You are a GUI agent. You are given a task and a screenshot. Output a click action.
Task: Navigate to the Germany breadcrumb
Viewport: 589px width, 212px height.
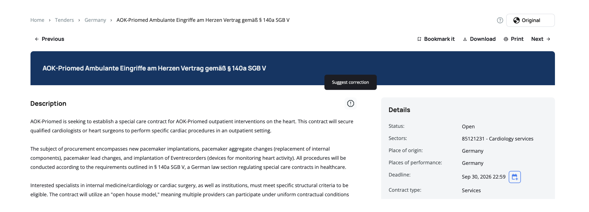pyautogui.click(x=95, y=20)
